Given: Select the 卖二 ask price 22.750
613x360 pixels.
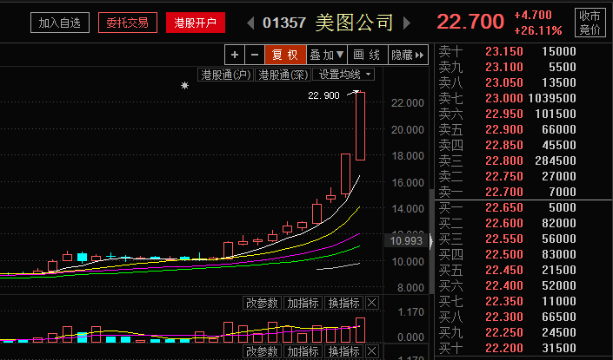Looking at the screenshot, I should (x=504, y=176).
